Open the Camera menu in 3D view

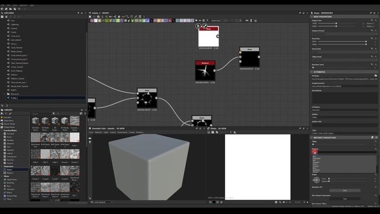pyautogui.click(x=113, y=133)
